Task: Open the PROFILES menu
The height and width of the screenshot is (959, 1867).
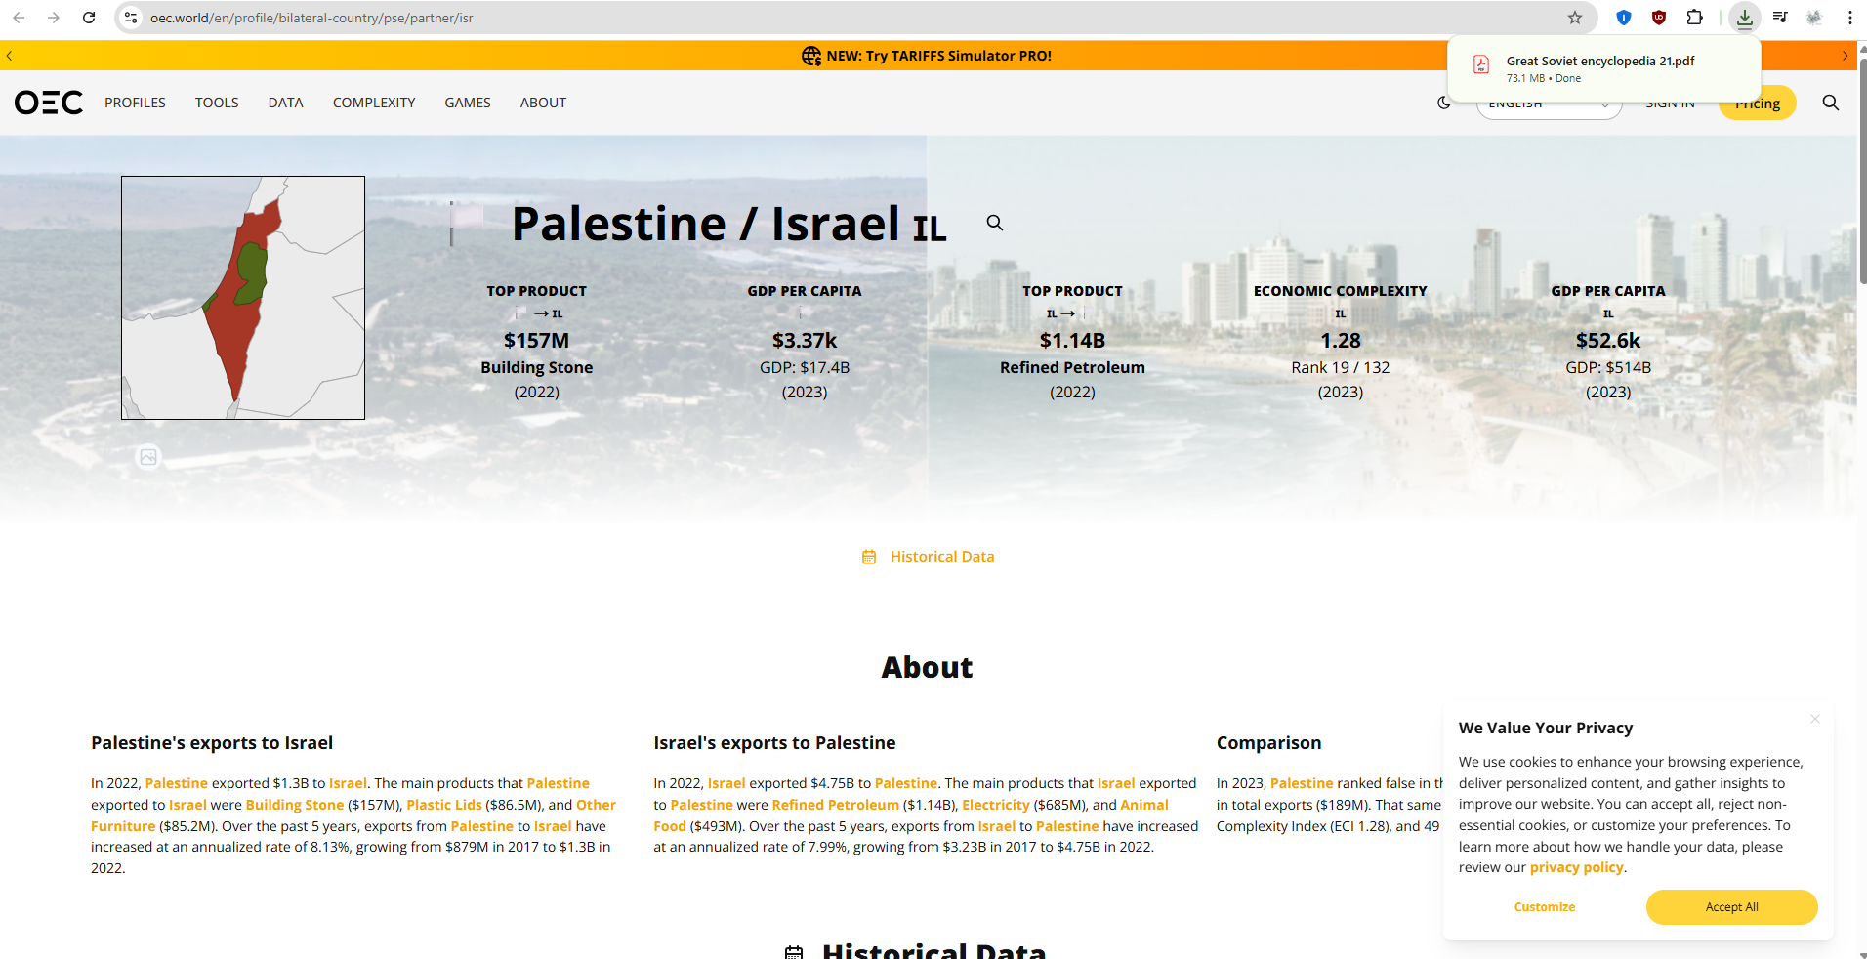Action: pyautogui.click(x=135, y=103)
